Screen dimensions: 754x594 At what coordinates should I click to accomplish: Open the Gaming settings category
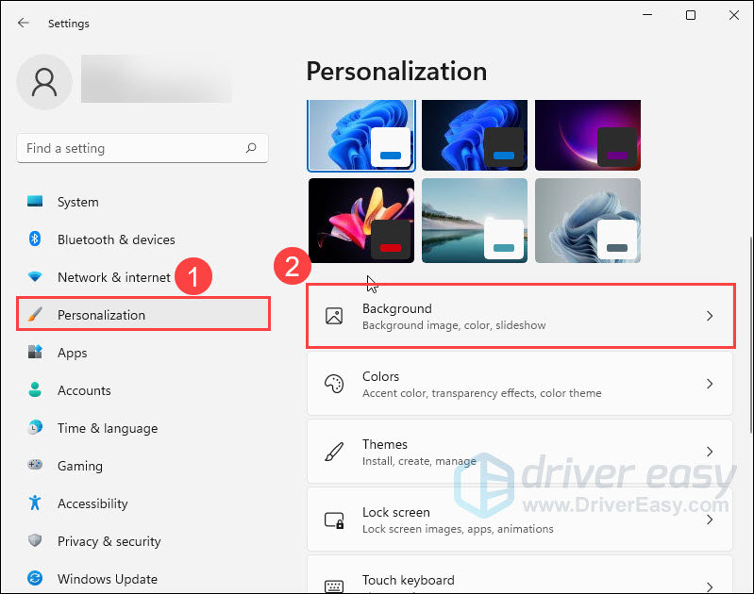[x=142, y=466]
